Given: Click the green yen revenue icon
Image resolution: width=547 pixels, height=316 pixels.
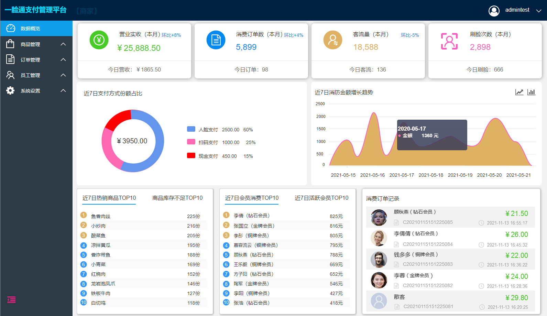Looking at the screenshot, I should click(x=99, y=40).
